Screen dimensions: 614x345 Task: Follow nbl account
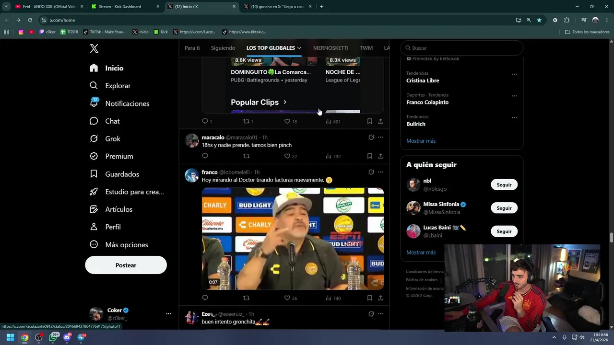point(504,185)
